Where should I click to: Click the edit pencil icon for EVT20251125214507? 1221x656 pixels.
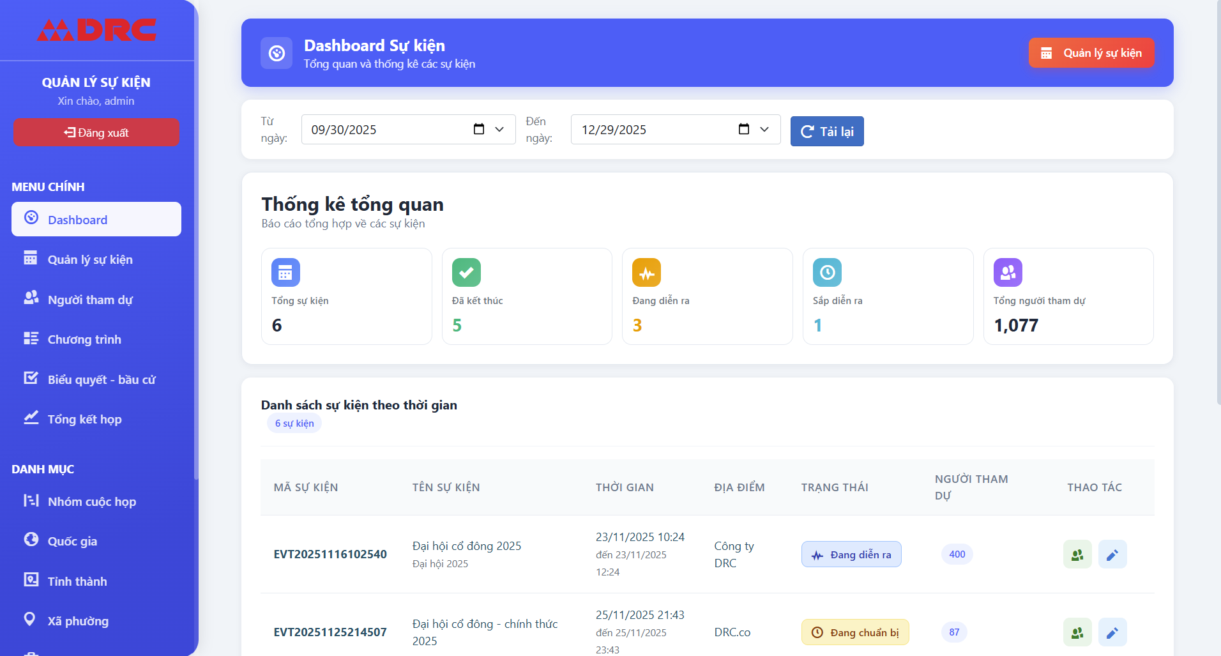[1112, 632]
